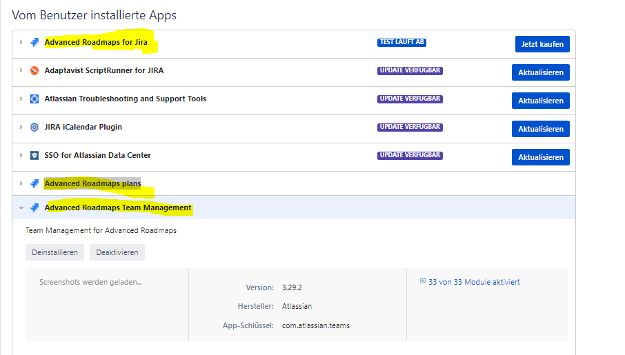Viewport: 625px width, 355px height.
Task: Click ScriptRunner's UPDATE VERFÜGBAR badge
Action: 410,70
